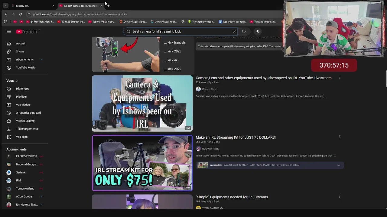Run search with magnifier button

point(244,31)
